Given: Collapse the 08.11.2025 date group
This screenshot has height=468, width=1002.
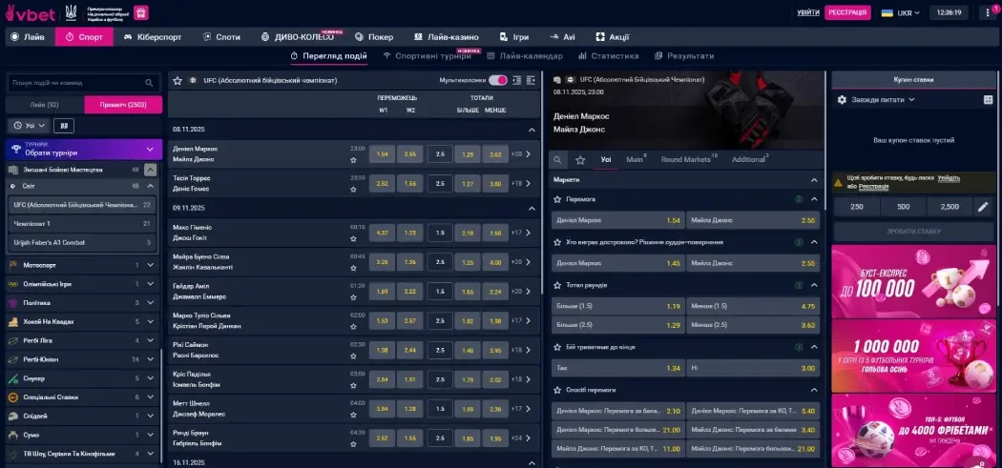Looking at the screenshot, I should [532, 130].
